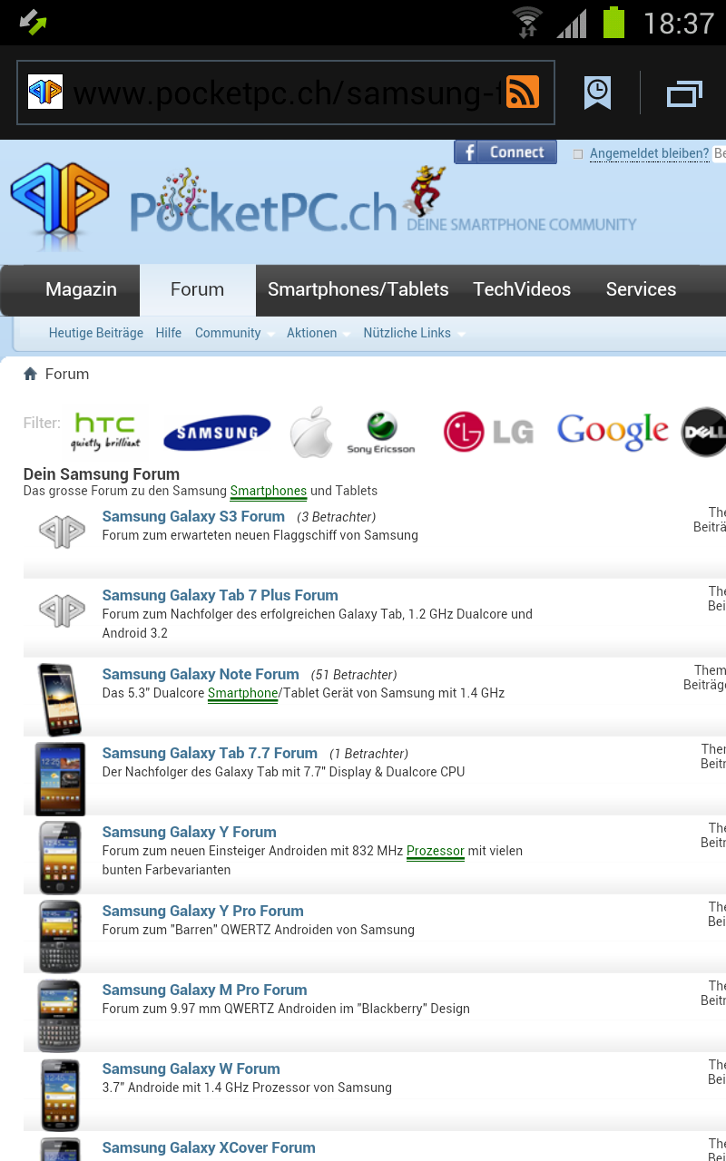Open Samsung Galaxy XCover Forum link
Viewport: 726px width, 1161px height.
click(209, 1147)
